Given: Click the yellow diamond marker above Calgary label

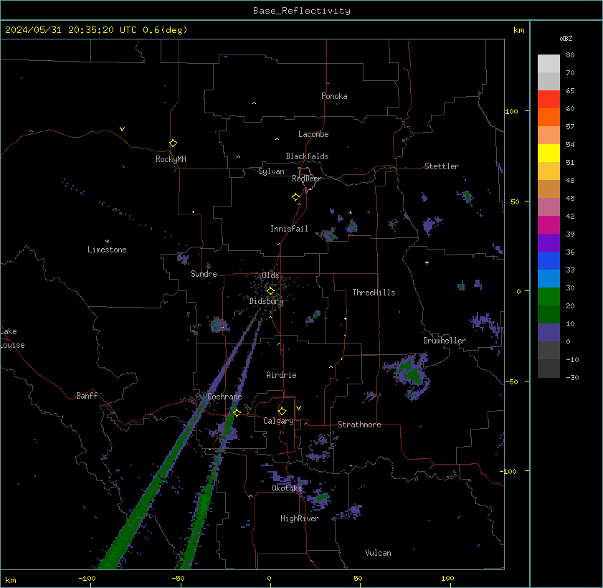Looking at the screenshot, I should [282, 412].
